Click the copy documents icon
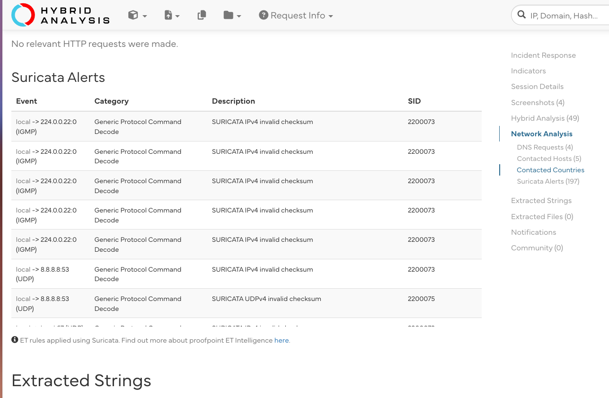The width and height of the screenshot is (609, 398). pyautogui.click(x=202, y=16)
